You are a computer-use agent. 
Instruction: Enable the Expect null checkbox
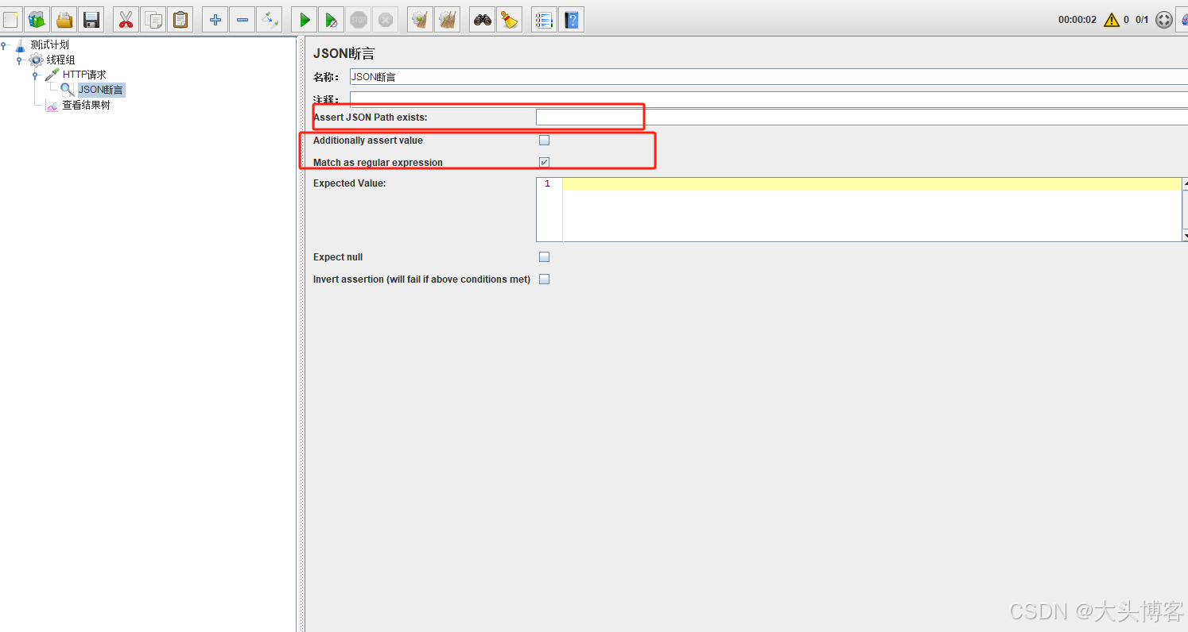click(544, 256)
